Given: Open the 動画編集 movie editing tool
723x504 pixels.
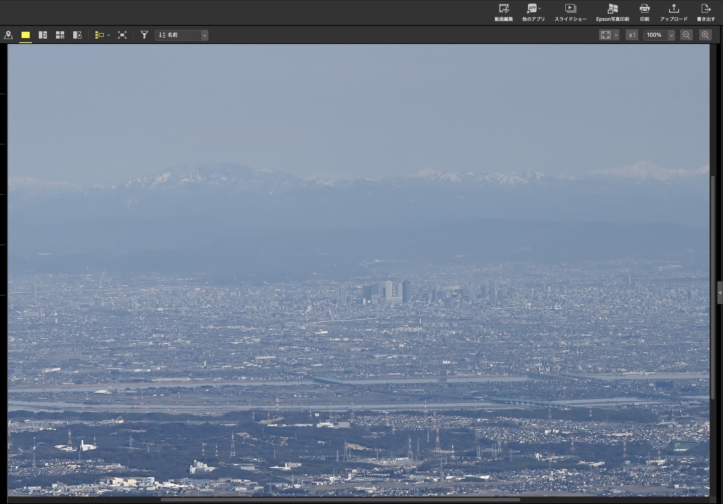Looking at the screenshot, I should coord(504,13).
